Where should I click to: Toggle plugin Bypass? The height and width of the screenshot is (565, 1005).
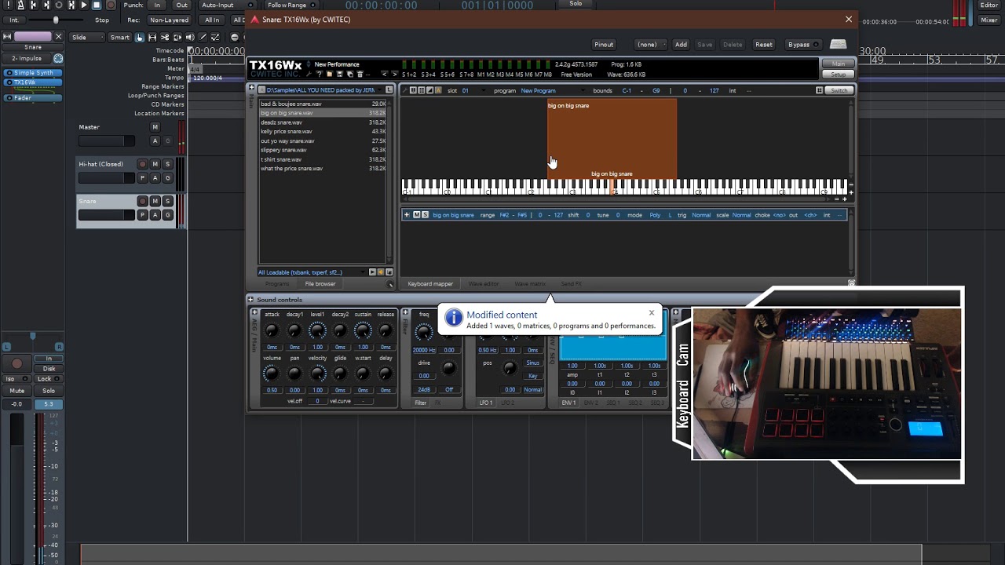[x=802, y=45]
